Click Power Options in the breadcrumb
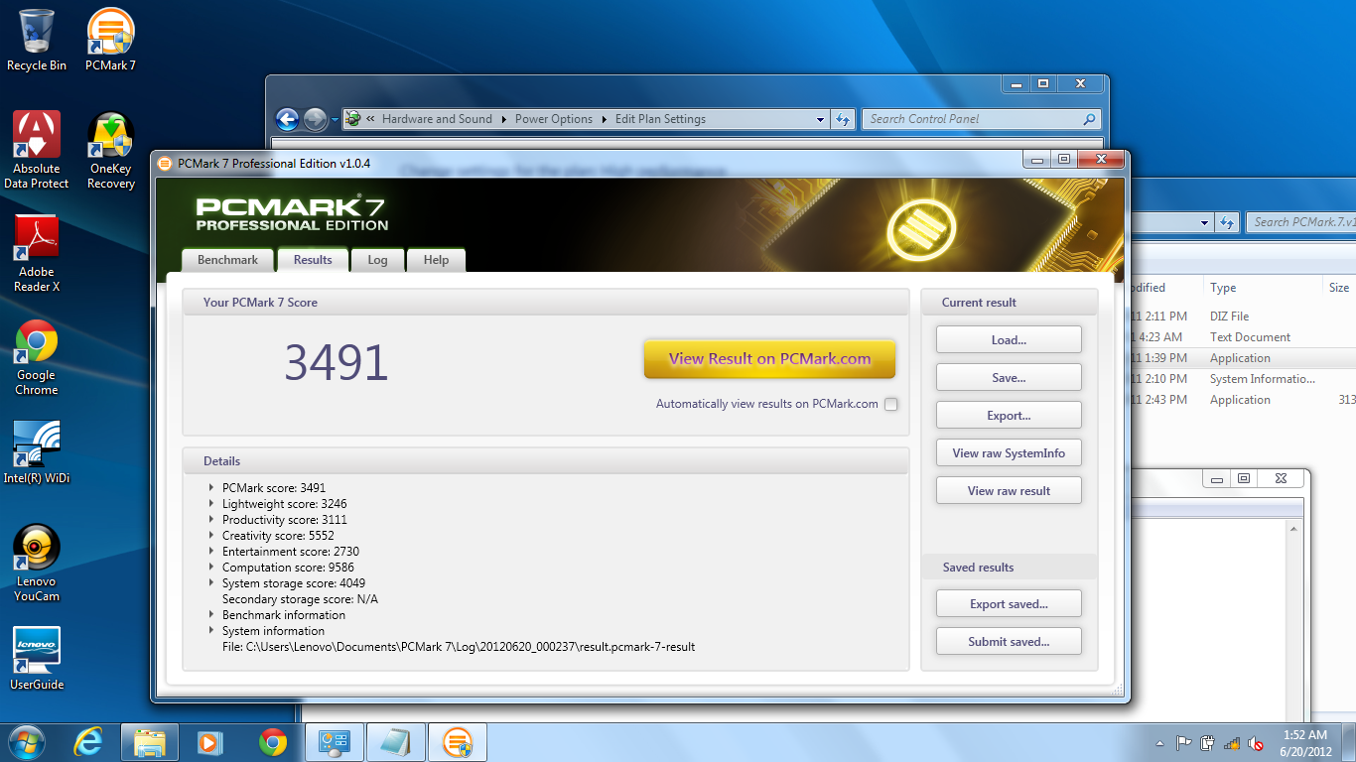The height and width of the screenshot is (762, 1356). click(x=554, y=119)
